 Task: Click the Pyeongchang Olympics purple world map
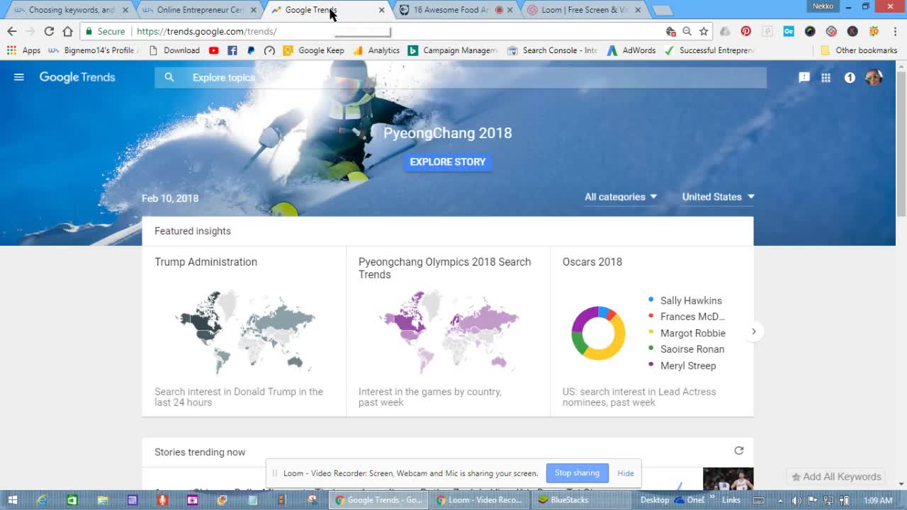pyautogui.click(x=449, y=331)
